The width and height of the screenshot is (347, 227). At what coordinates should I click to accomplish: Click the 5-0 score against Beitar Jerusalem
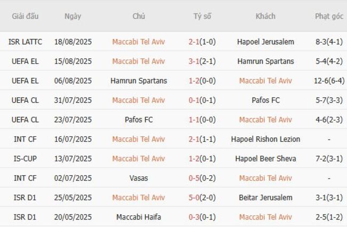coord(202,198)
